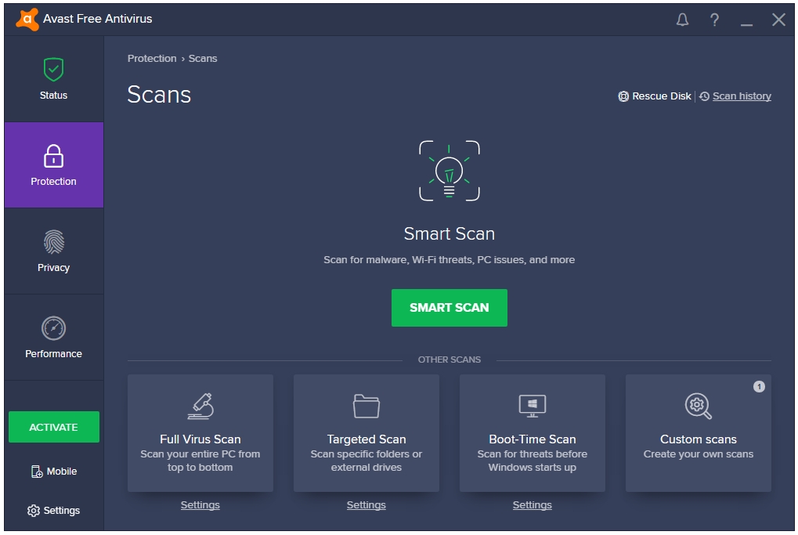Go to the Status section
This screenshot has width=798, height=535.
[54, 79]
